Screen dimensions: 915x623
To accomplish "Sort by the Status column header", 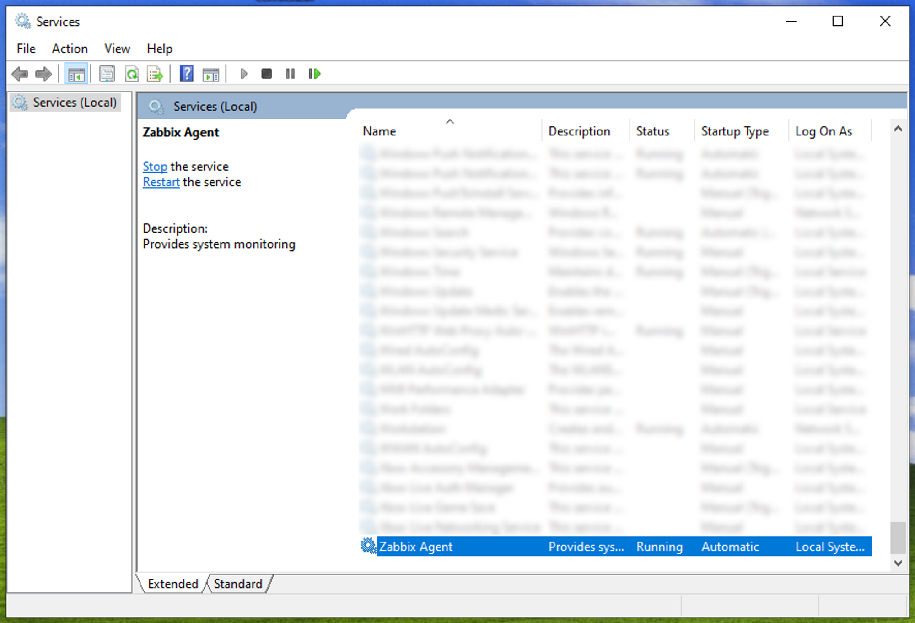I will click(662, 131).
